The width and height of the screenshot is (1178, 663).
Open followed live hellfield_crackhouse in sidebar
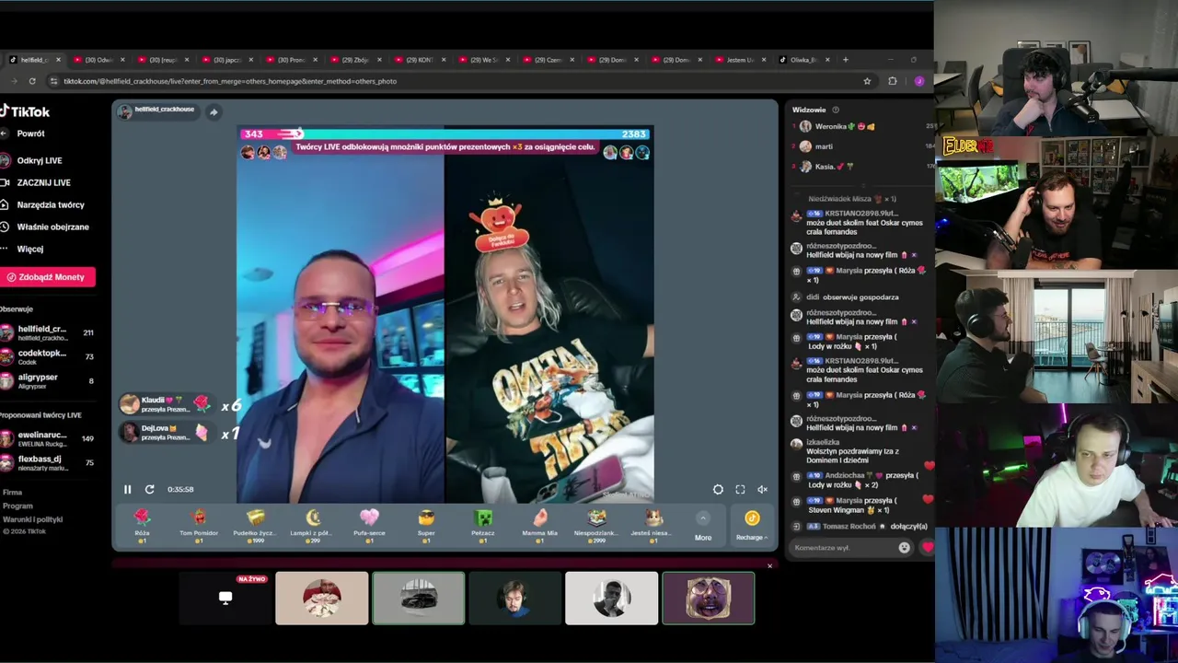pos(47,332)
